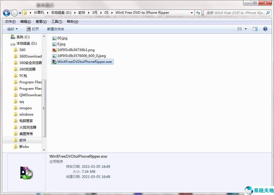Viewport: 274px width, 195px height.
Task: Open the 编辑(E) menu
Action: point(26,22)
